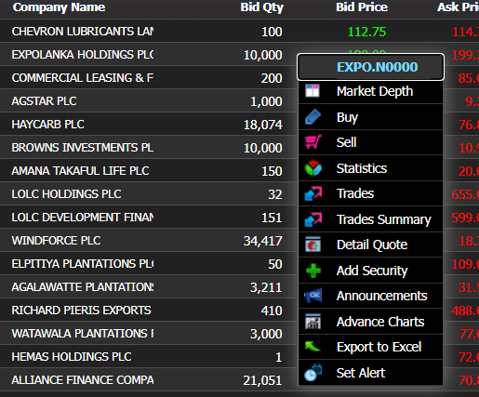Click the Detail Quote window icon

313,245
